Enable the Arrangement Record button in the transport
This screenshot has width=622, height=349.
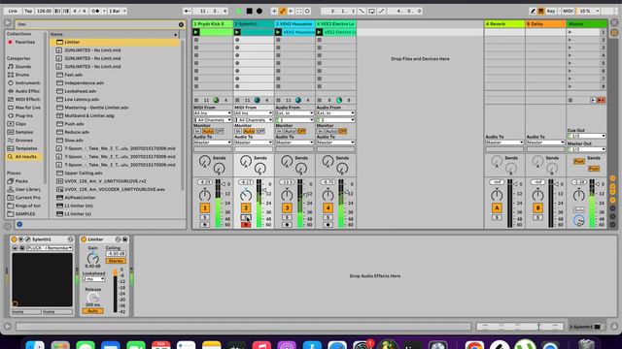coord(259,11)
